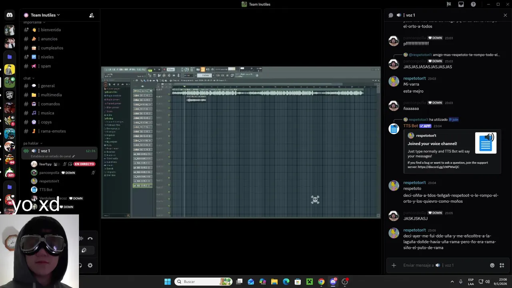Viewport: 512px width, 288px height.
Task: Open Task View on taskbar
Action: click(x=239, y=282)
